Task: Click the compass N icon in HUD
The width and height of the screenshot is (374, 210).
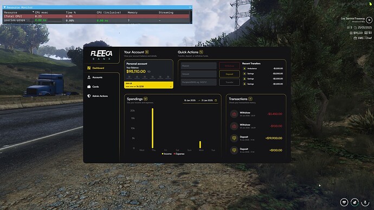Action: [x=369, y=20]
